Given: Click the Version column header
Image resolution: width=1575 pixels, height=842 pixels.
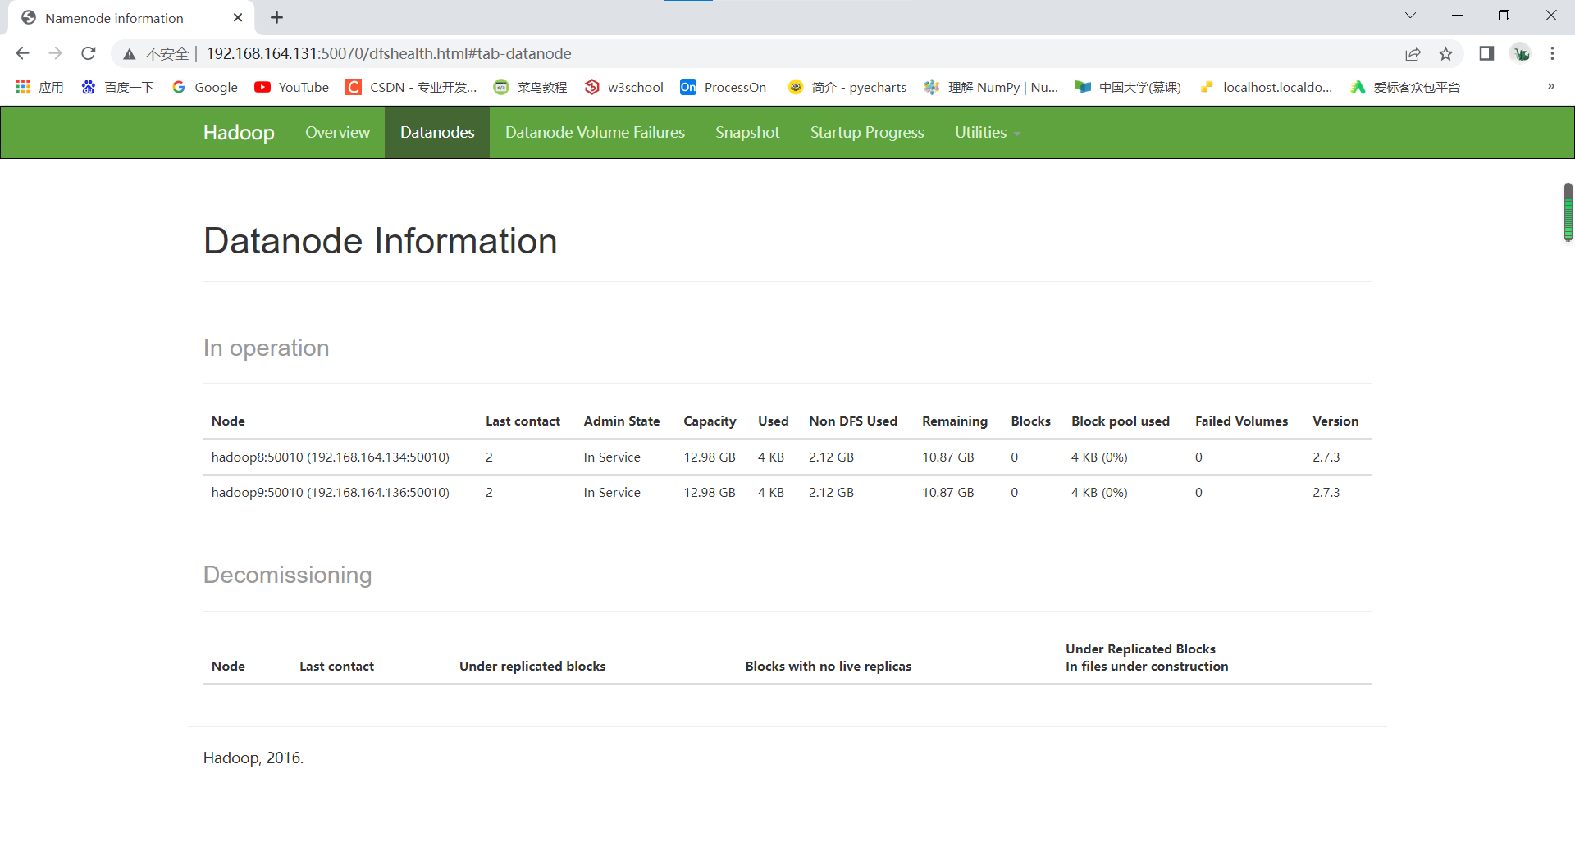Looking at the screenshot, I should (x=1335, y=421).
